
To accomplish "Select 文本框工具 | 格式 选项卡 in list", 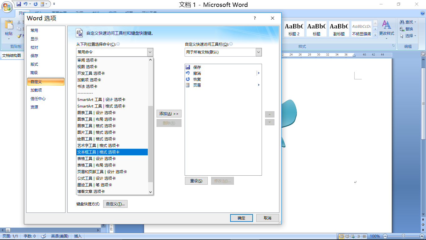I will tap(112, 152).
